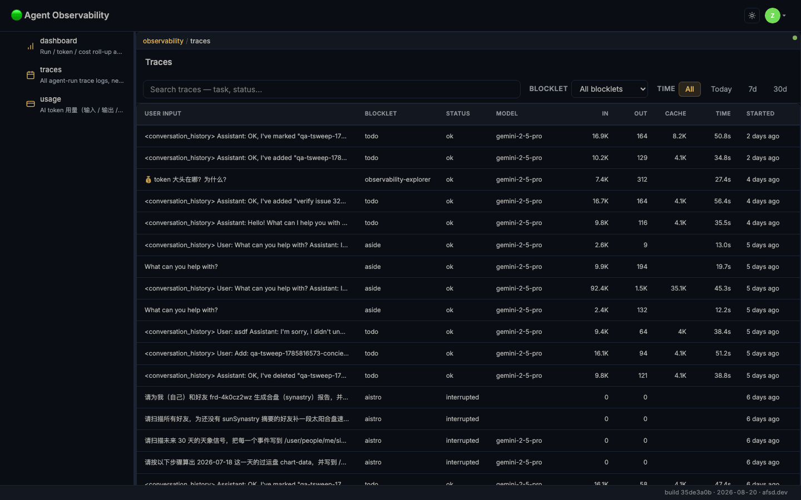Screen dimensions: 801x500
Task: Click the build info footer text
Action: [x=726, y=492]
